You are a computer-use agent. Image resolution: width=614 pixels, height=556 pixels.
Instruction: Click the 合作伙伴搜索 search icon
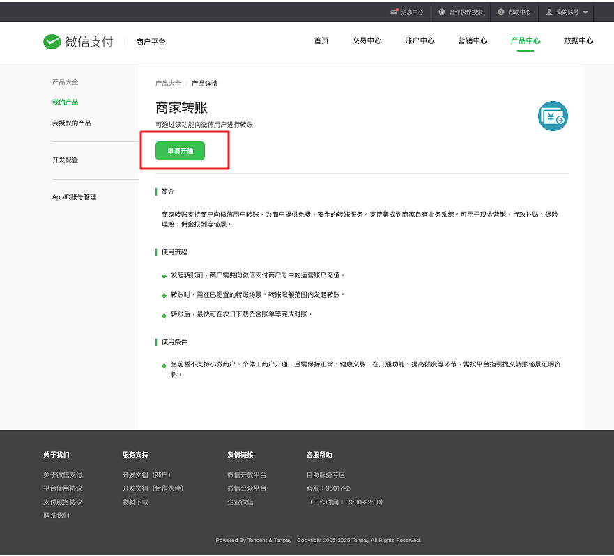pos(442,12)
